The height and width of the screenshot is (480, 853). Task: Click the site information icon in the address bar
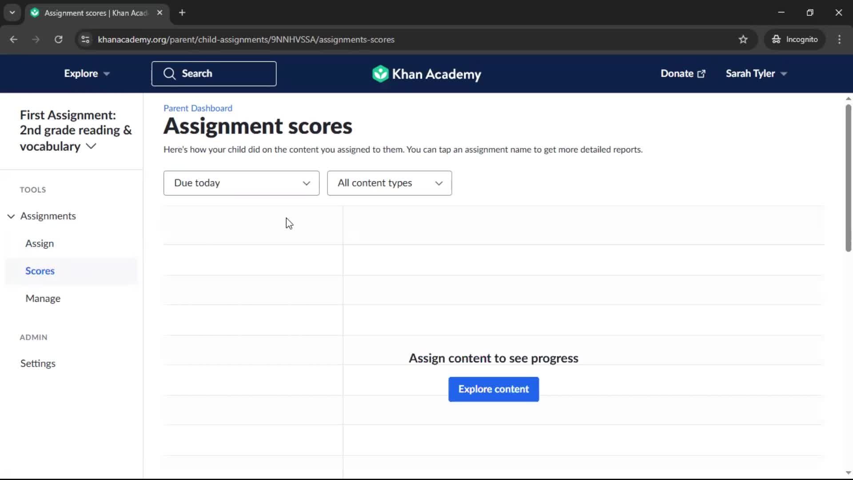pyautogui.click(x=85, y=40)
